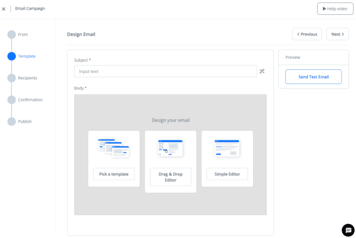Click the From step circle marker
Image resolution: width=356 pixels, height=238 pixels.
pyautogui.click(x=12, y=34)
